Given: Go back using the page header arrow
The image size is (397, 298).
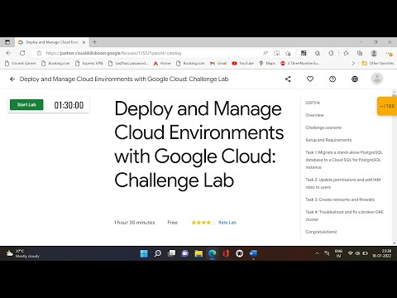Looking at the screenshot, I should click(x=12, y=79).
